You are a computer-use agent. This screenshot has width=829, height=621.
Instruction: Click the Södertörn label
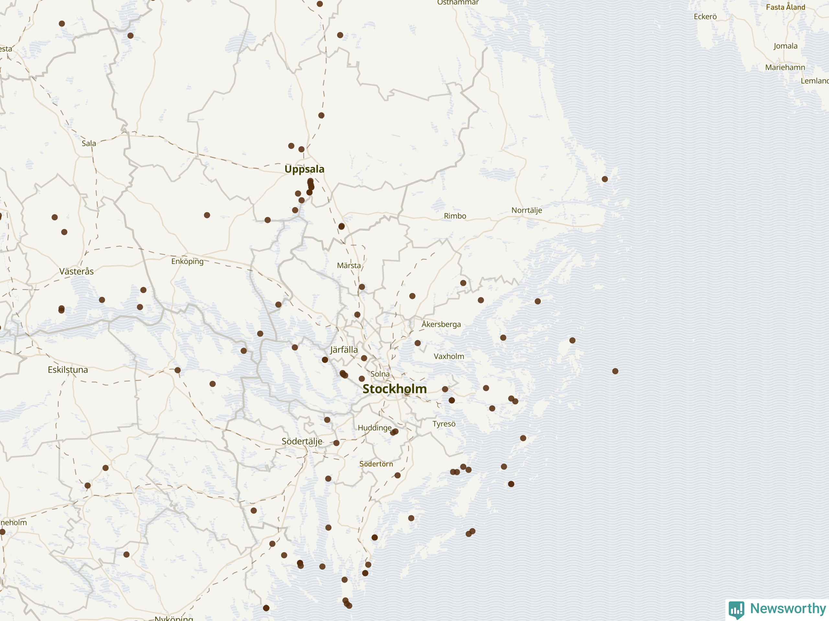click(x=376, y=464)
